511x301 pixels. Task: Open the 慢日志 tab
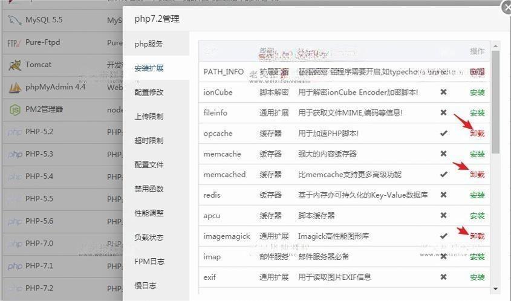click(x=156, y=286)
